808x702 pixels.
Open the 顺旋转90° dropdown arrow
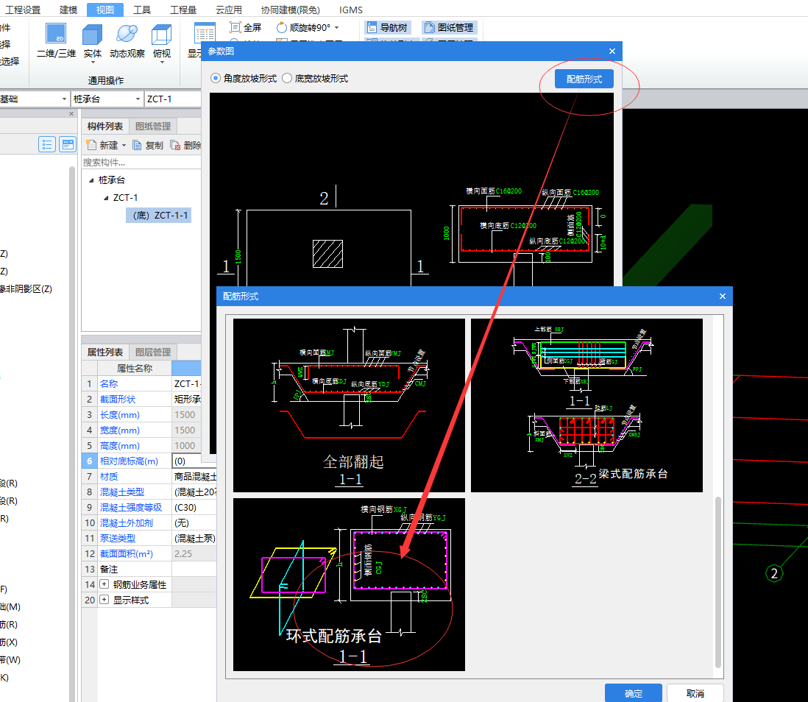pyautogui.click(x=337, y=28)
